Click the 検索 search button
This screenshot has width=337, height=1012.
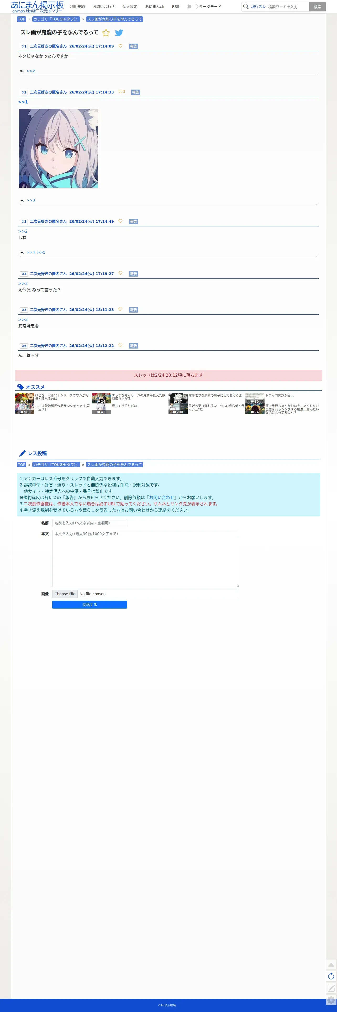pyautogui.click(x=317, y=7)
